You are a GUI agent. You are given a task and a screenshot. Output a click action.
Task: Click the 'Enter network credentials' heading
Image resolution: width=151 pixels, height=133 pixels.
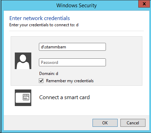tap(40, 18)
